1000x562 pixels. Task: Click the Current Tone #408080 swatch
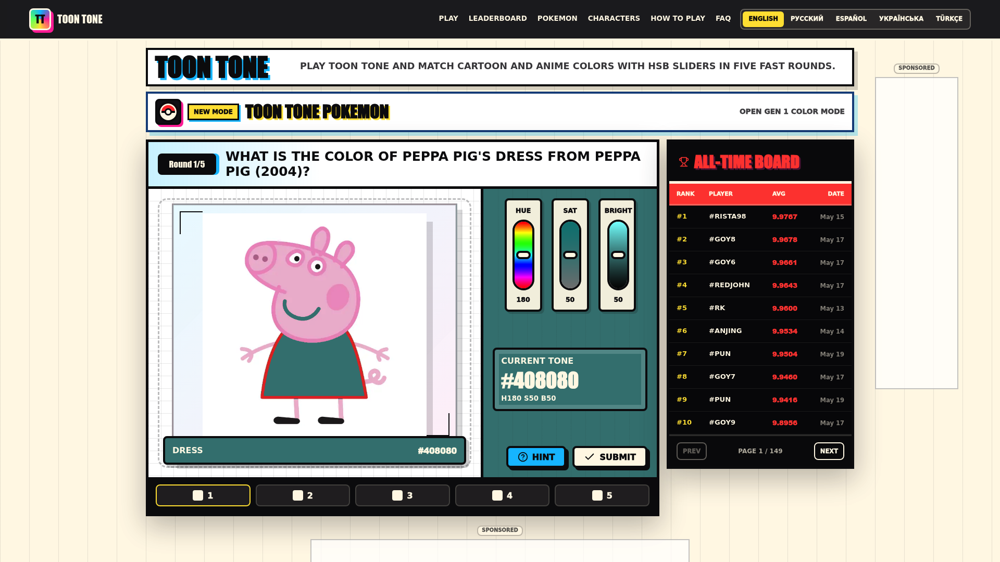tap(570, 379)
